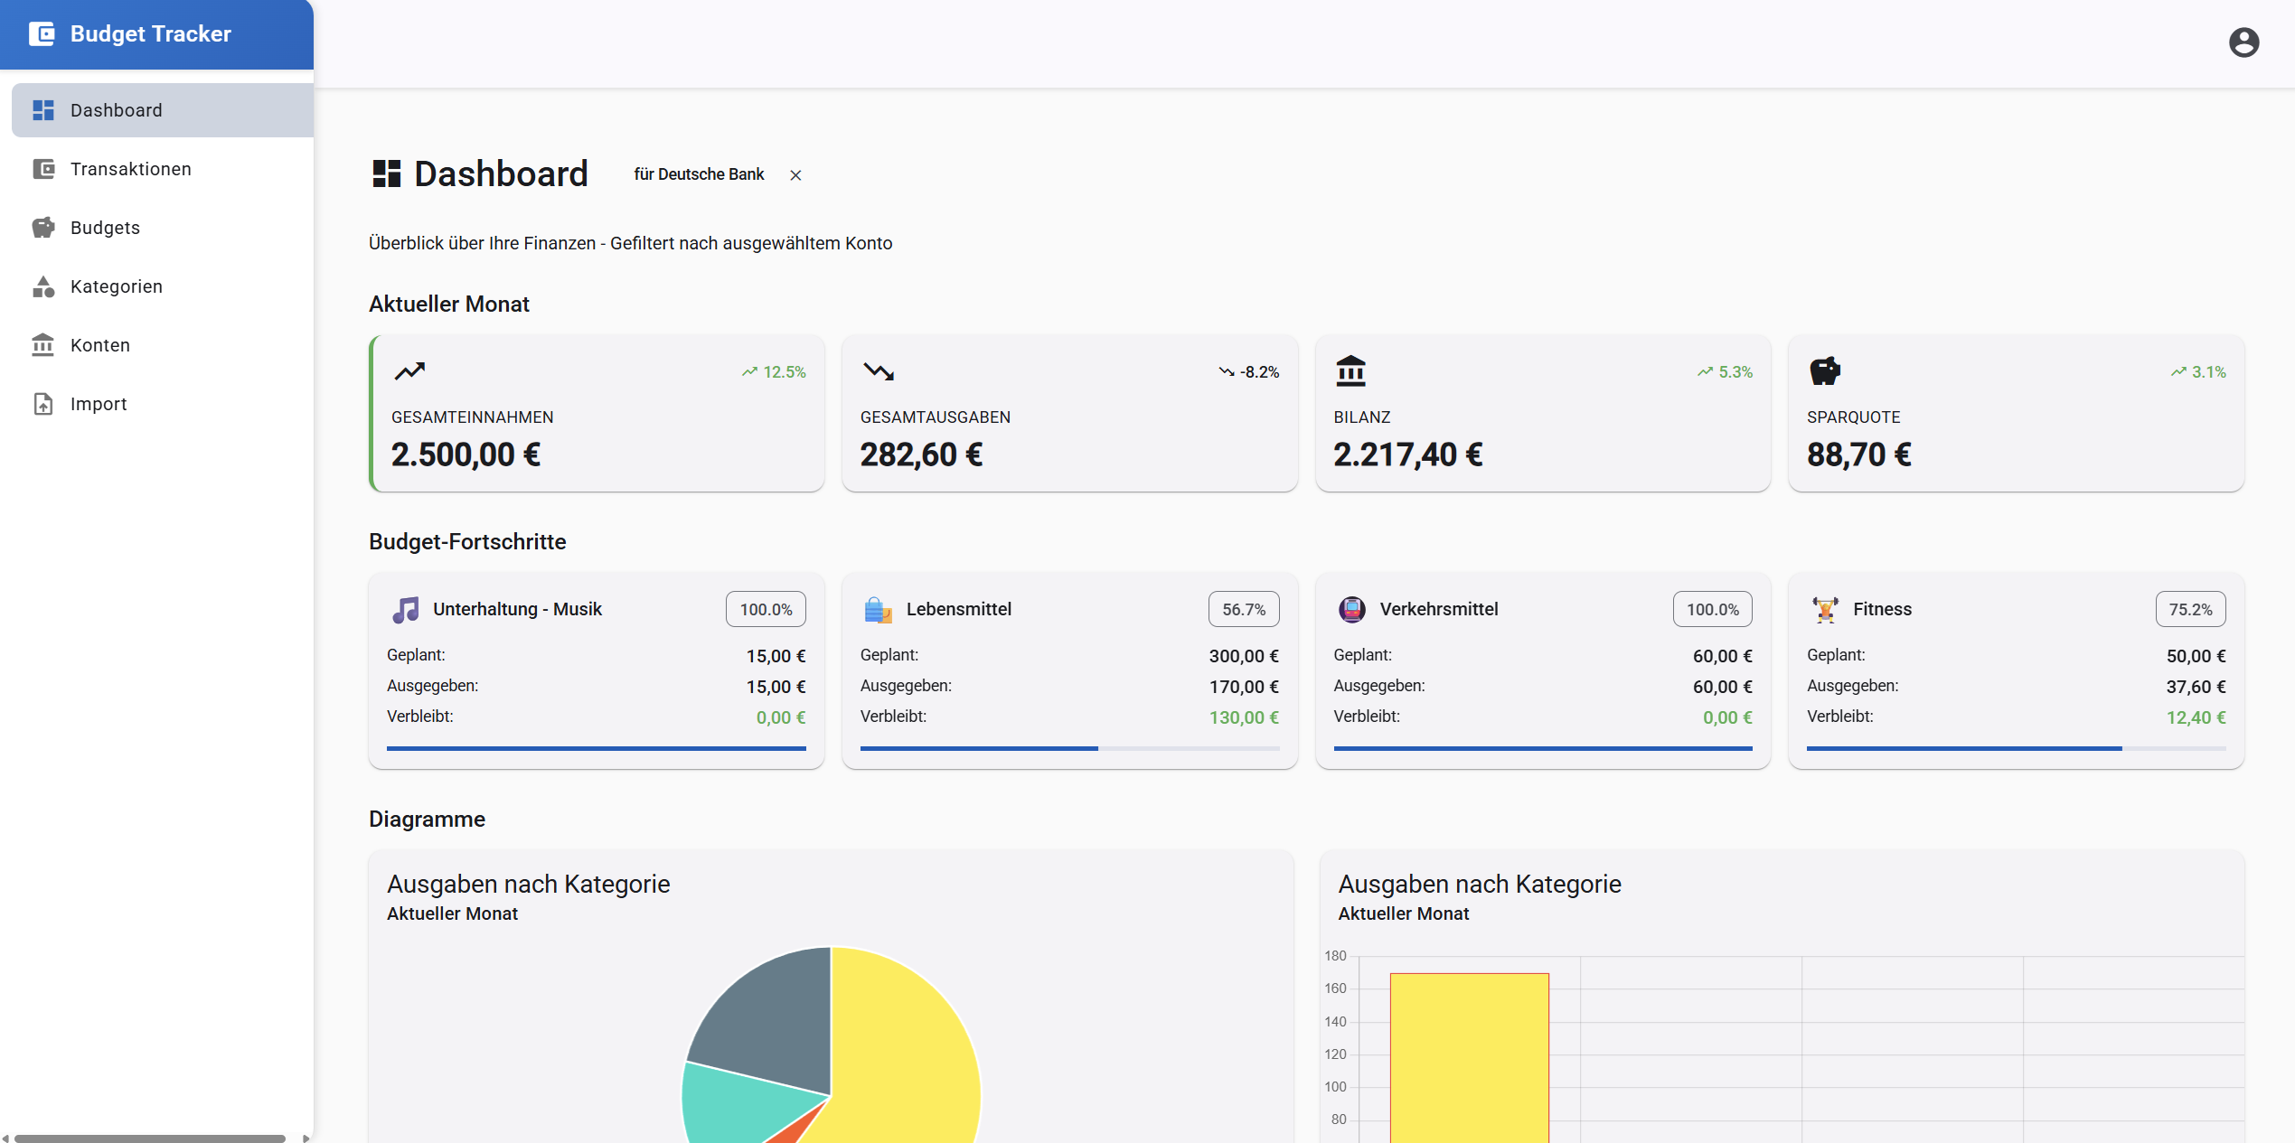Click the Konten bank building sidebar icon
This screenshot has width=2295, height=1143.
click(43, 345)
